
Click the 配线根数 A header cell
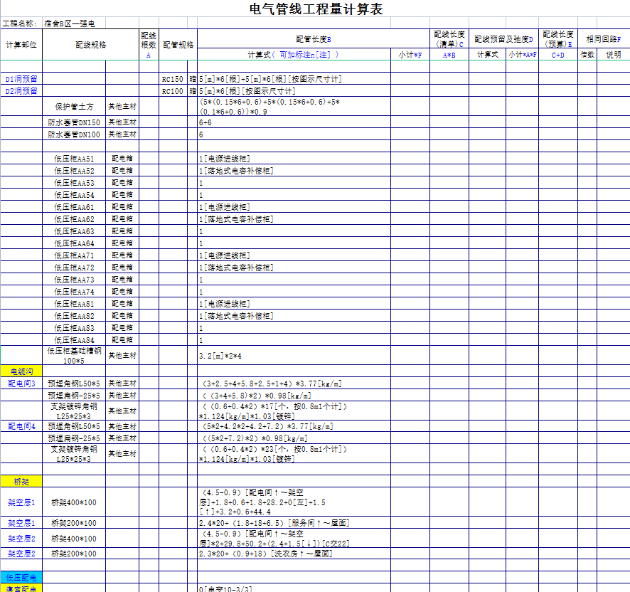(x=149, y=45)
